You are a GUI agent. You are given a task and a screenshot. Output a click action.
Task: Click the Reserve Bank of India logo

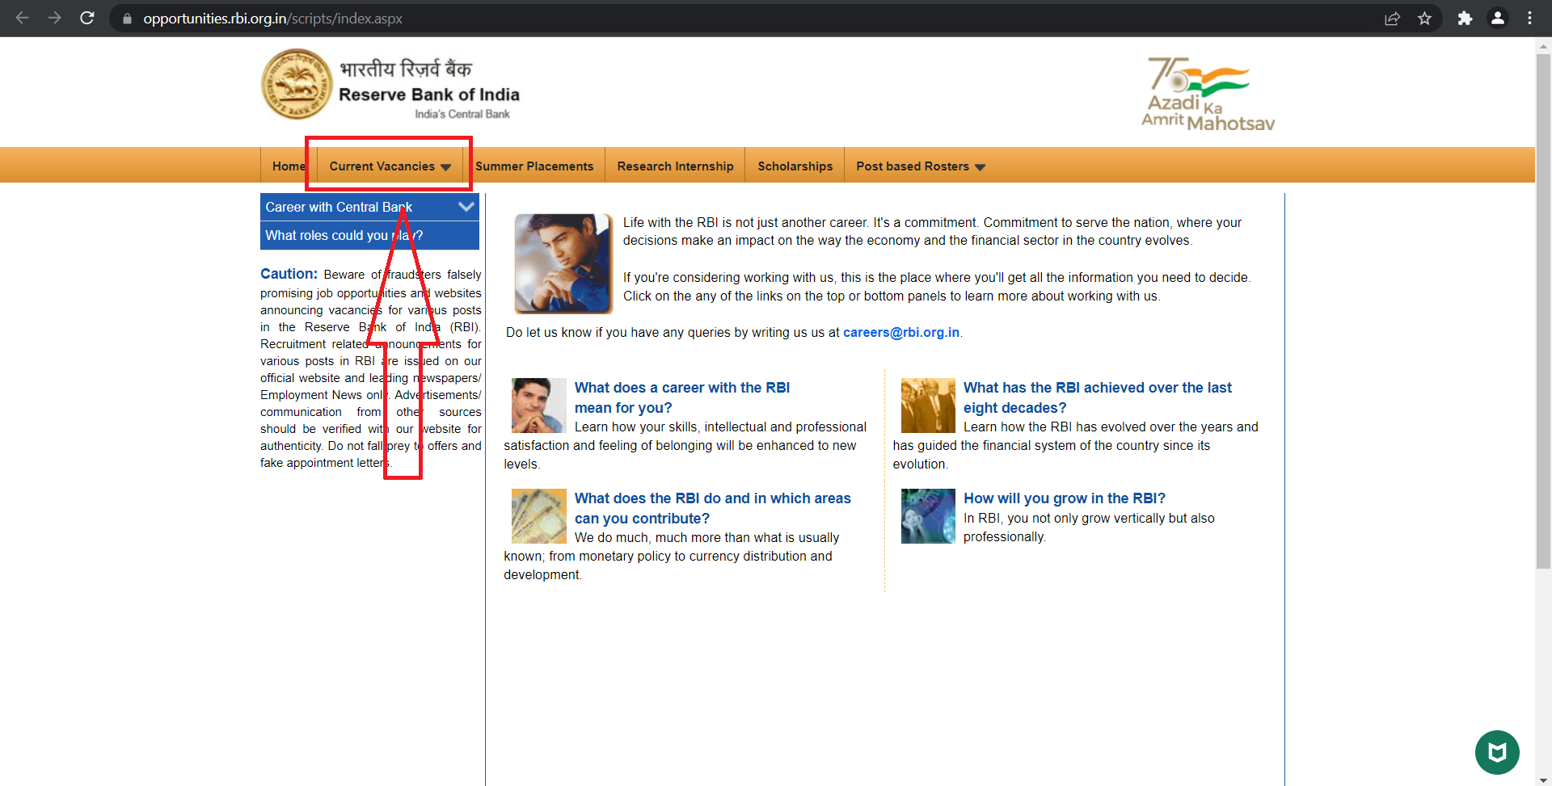pos(297,85)
